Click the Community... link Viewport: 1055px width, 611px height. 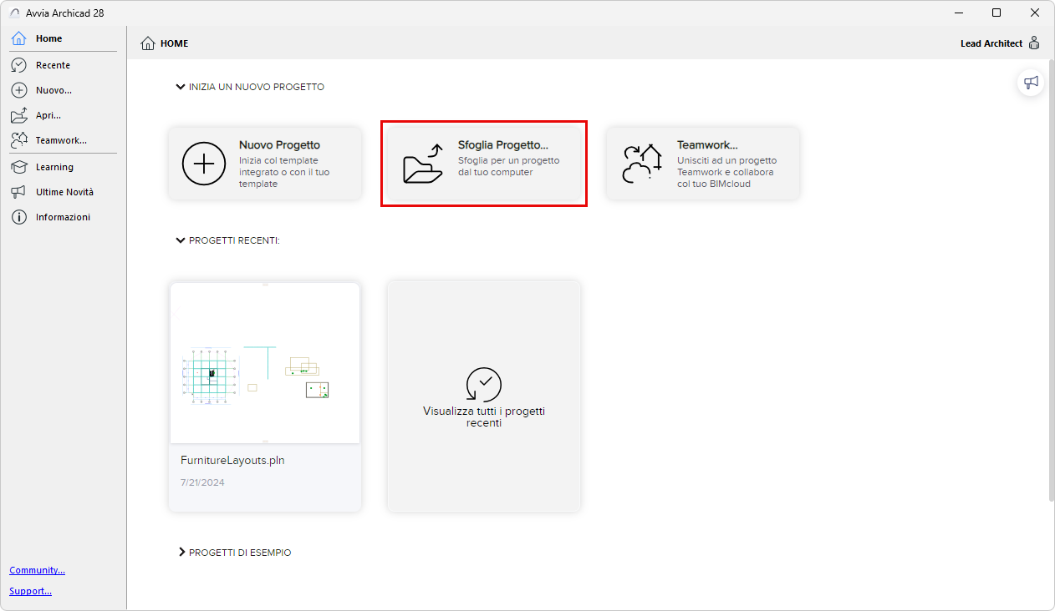[x=37, y=570]
